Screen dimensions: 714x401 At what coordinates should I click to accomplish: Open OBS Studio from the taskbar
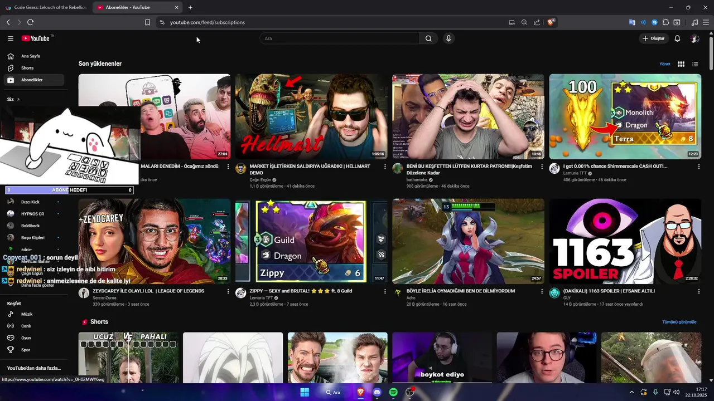coord(410,392)
